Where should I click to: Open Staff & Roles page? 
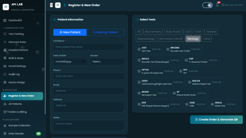[x=22, y=58]
